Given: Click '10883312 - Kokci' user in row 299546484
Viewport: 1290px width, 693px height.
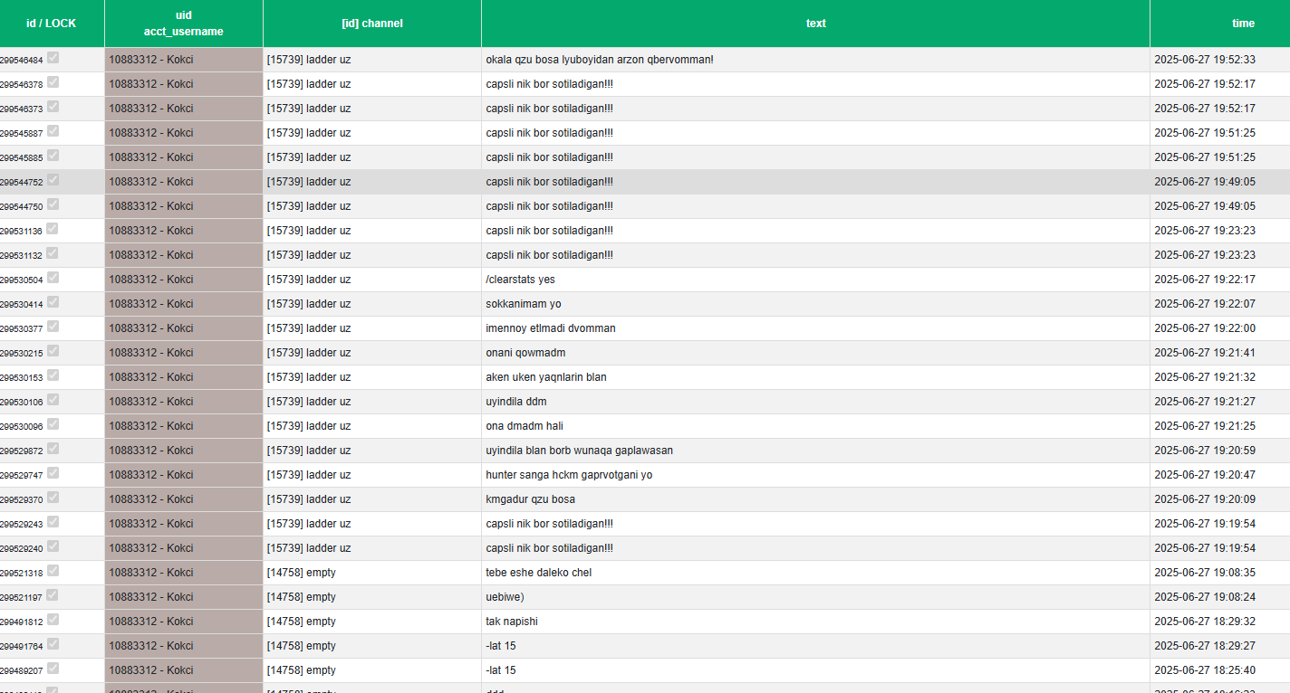Looking at the screenshot, I should tap(151, 60).
